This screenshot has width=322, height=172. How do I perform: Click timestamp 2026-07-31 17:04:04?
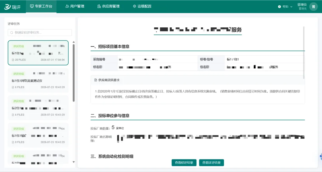coord(52,60)
